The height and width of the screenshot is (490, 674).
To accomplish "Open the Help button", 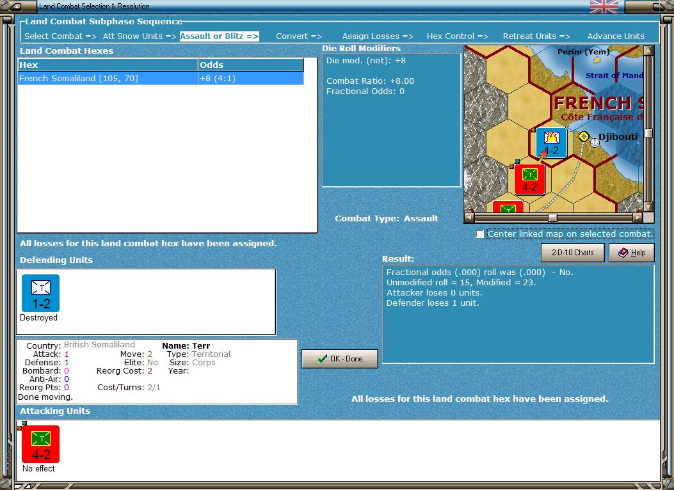I will [632, 253].
